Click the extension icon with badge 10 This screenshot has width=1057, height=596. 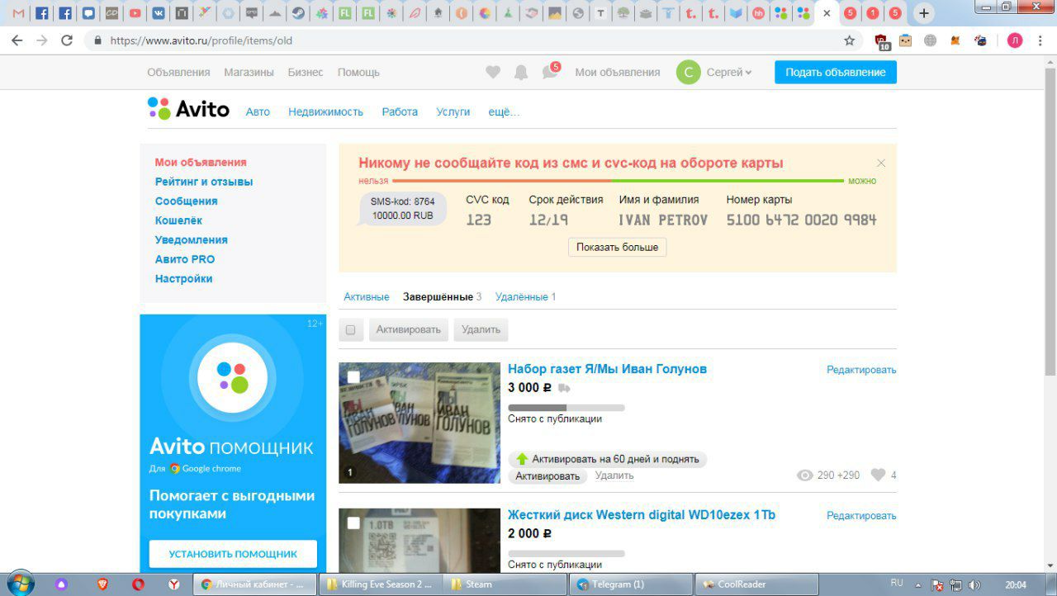point(882,41)
